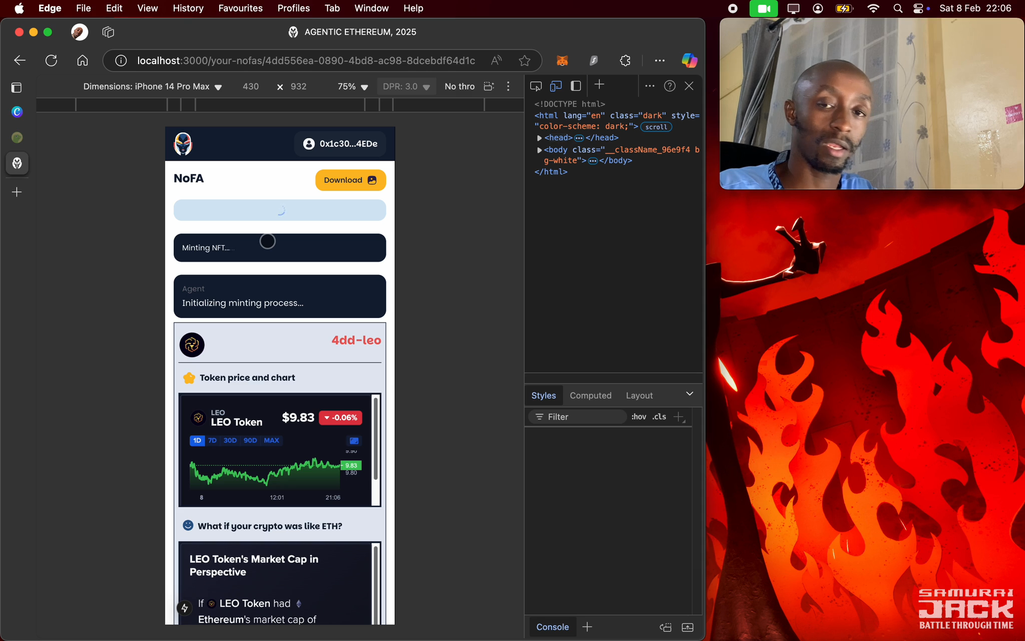
Task: Add more tools plus in DevTools
Action: tap(599, 85)
